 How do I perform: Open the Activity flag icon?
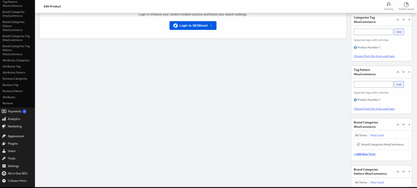coord(388,4)
